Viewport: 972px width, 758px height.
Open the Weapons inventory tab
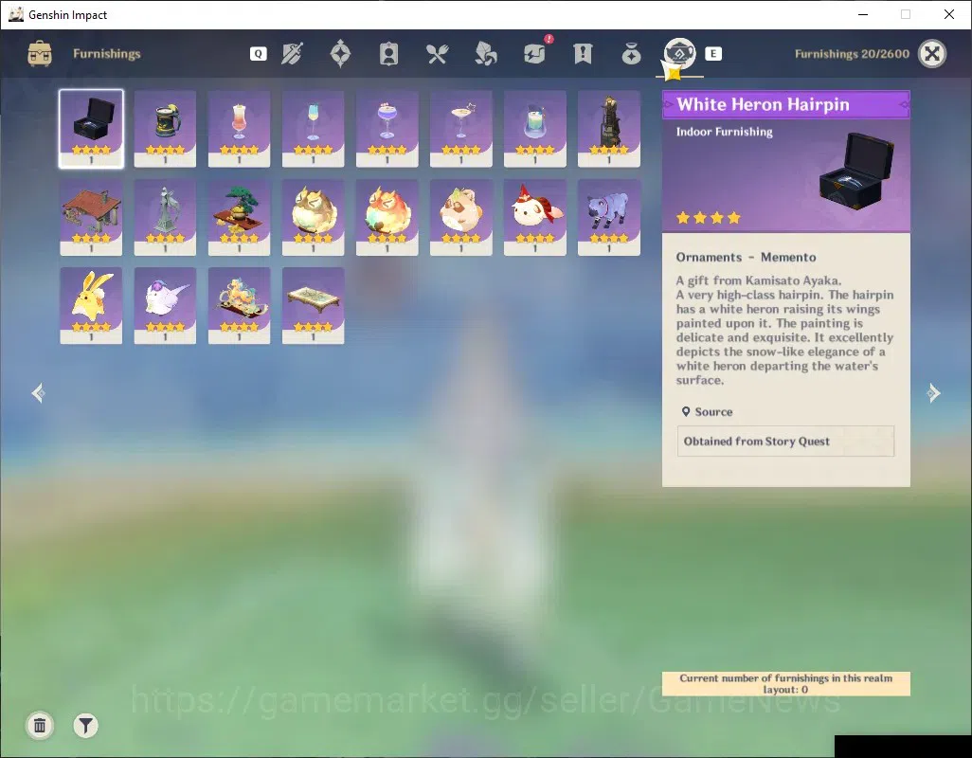coord(292,54)
